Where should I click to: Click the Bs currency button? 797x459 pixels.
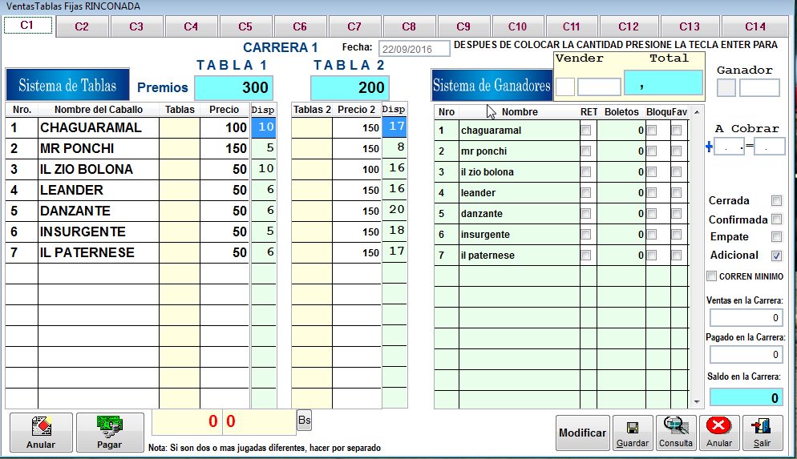[304, 421]
